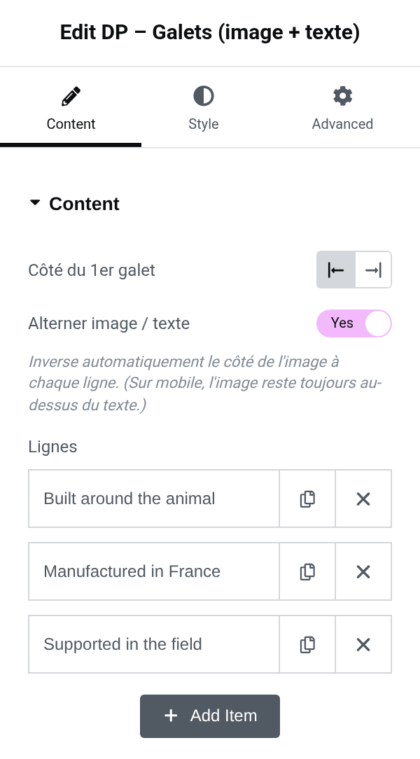Duplicate the 'Manufactured in France' item
The image size is (420, 759).
[x=307, y=571]
